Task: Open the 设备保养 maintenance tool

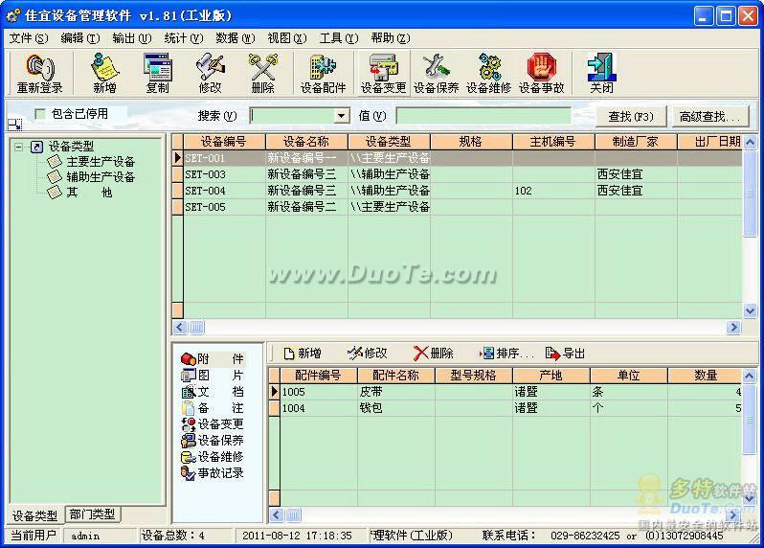Action: tap(436, 73)
